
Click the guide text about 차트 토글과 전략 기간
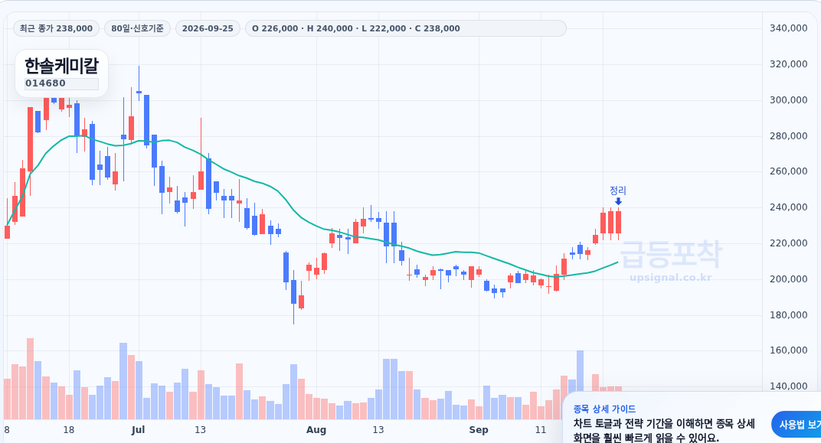[x=664, y=431]
